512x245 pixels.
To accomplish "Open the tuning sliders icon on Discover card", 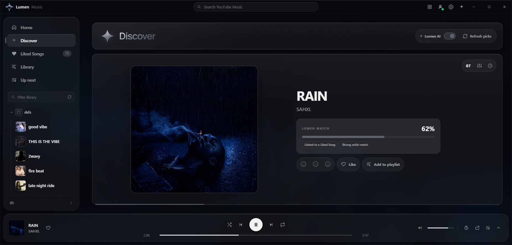I will (479, 66).
